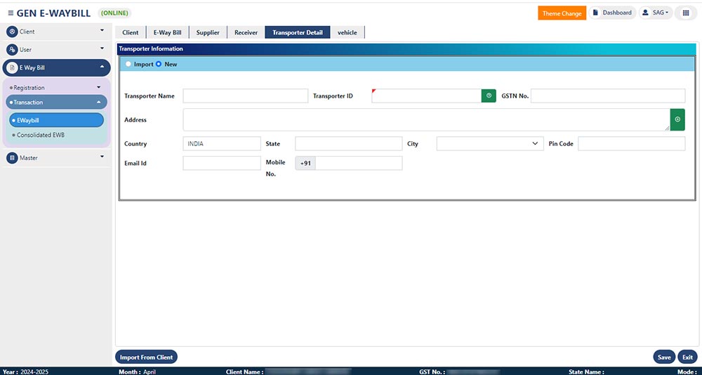
Task: Click the hamburger menu icon beside GEN E-WAYBILL
Action: tap(10, 13)
